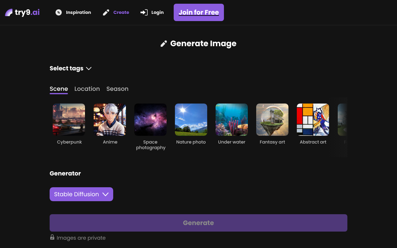
Task: Select the Abstract art tag
Action: point(313,119)
